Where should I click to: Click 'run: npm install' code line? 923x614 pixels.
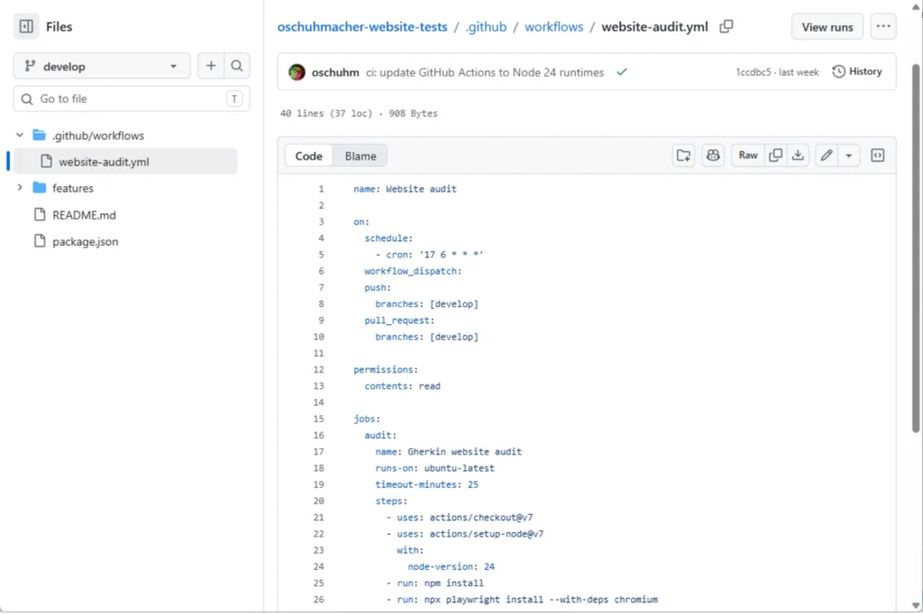tap(434, 583)
